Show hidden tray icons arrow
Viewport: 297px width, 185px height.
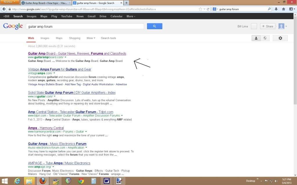pos(261,181)
